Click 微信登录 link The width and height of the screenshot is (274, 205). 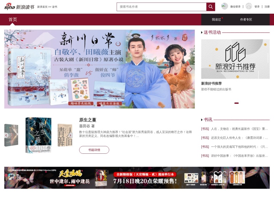235,6
